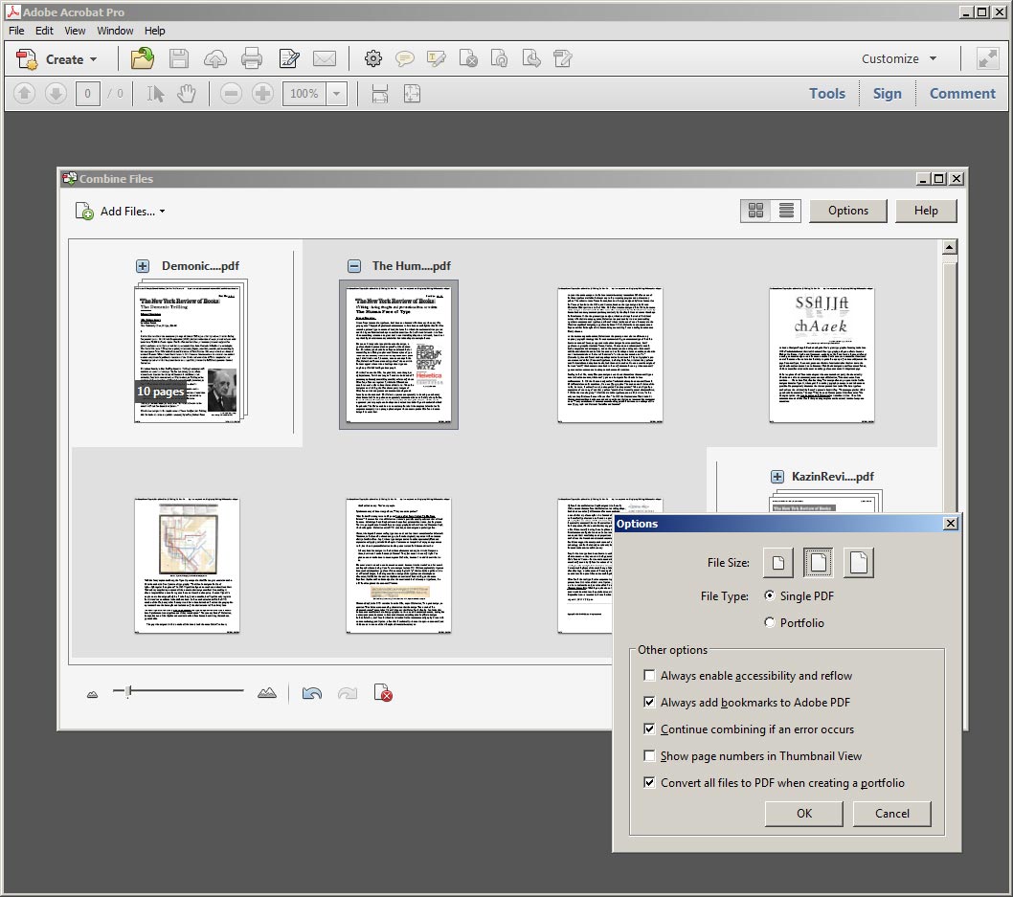Screen dimensions: 1013x897
Task: Open the Comment pane
Action: (962, 94)
